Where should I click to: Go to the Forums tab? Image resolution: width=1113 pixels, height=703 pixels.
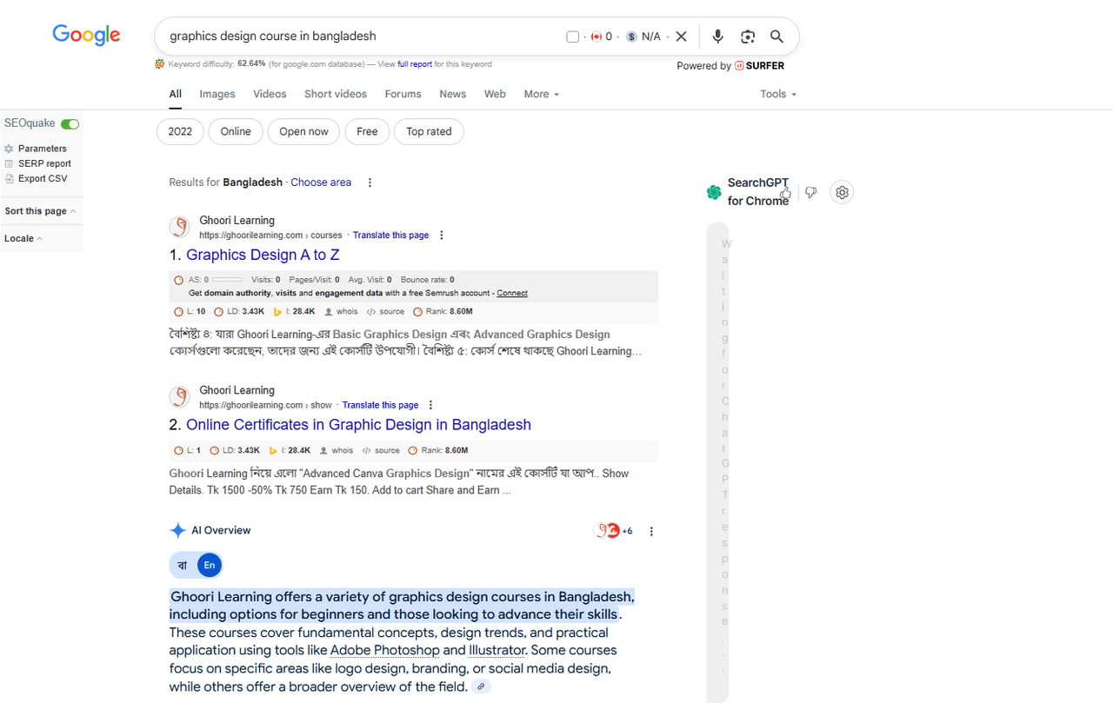pyautogui.click(x=403, y=94)
